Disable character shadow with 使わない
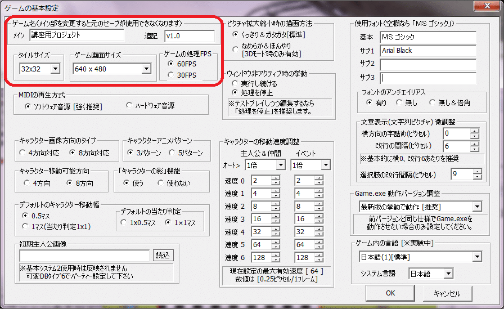504x309 pixels. point(160,183)
